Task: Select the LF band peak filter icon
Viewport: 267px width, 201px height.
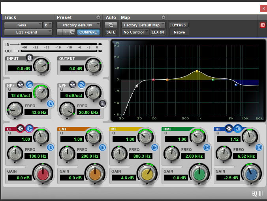Action: (20, 128)
